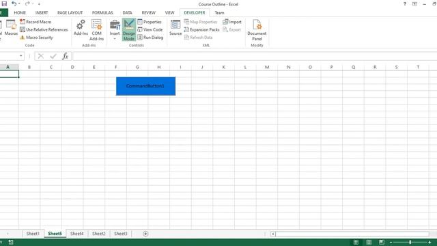Switch to the INSERT tab
Screen dimensions: 437x246
click(x=42, y=13)
